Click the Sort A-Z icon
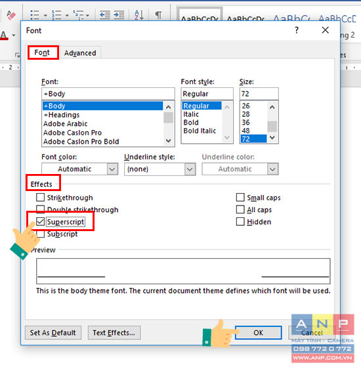Image resolution: width=361 pixels, height=369 pixels. click(x=138, y=15)
